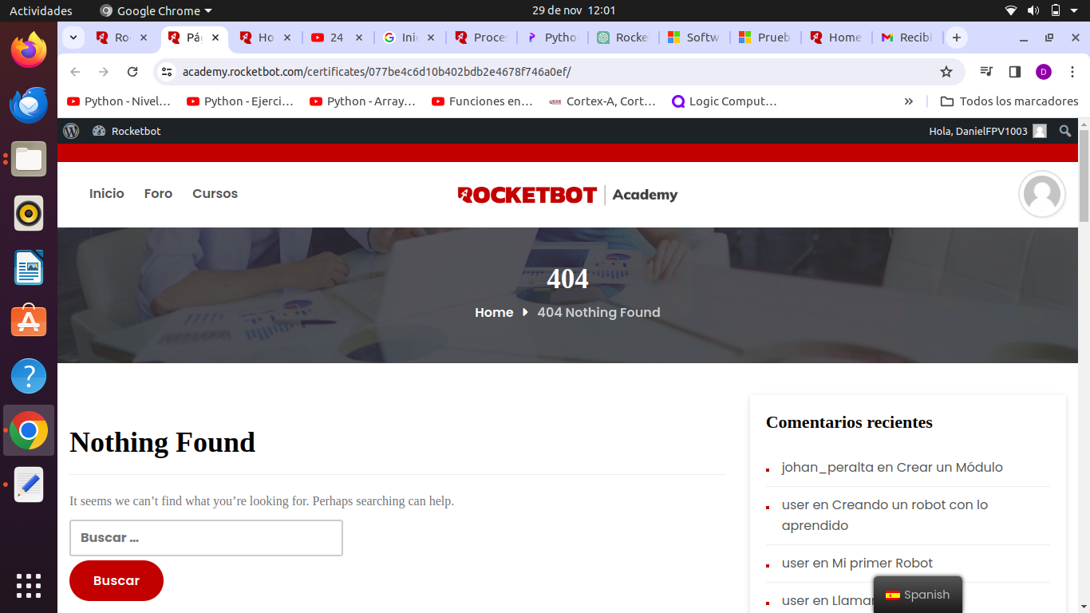This screenshot has width=1090, height=613.
Task: Expand the hidden bookmarks overflow chevron
Action: pos(908,101)
